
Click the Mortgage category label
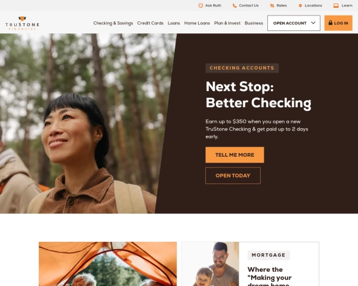268,255
